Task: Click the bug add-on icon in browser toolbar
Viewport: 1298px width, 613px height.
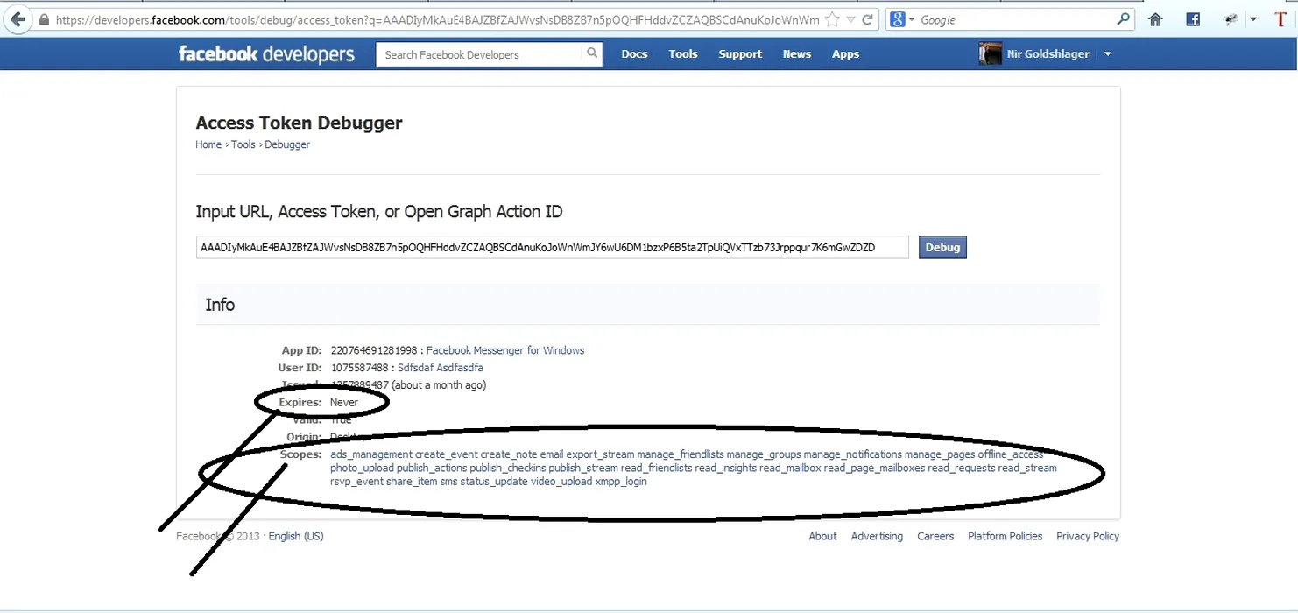Action: pos(1231,19)
